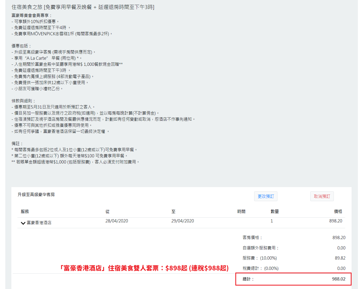Click the 可享額外10%折扣優惠 line
364x289 pixels.
(35, 21)
